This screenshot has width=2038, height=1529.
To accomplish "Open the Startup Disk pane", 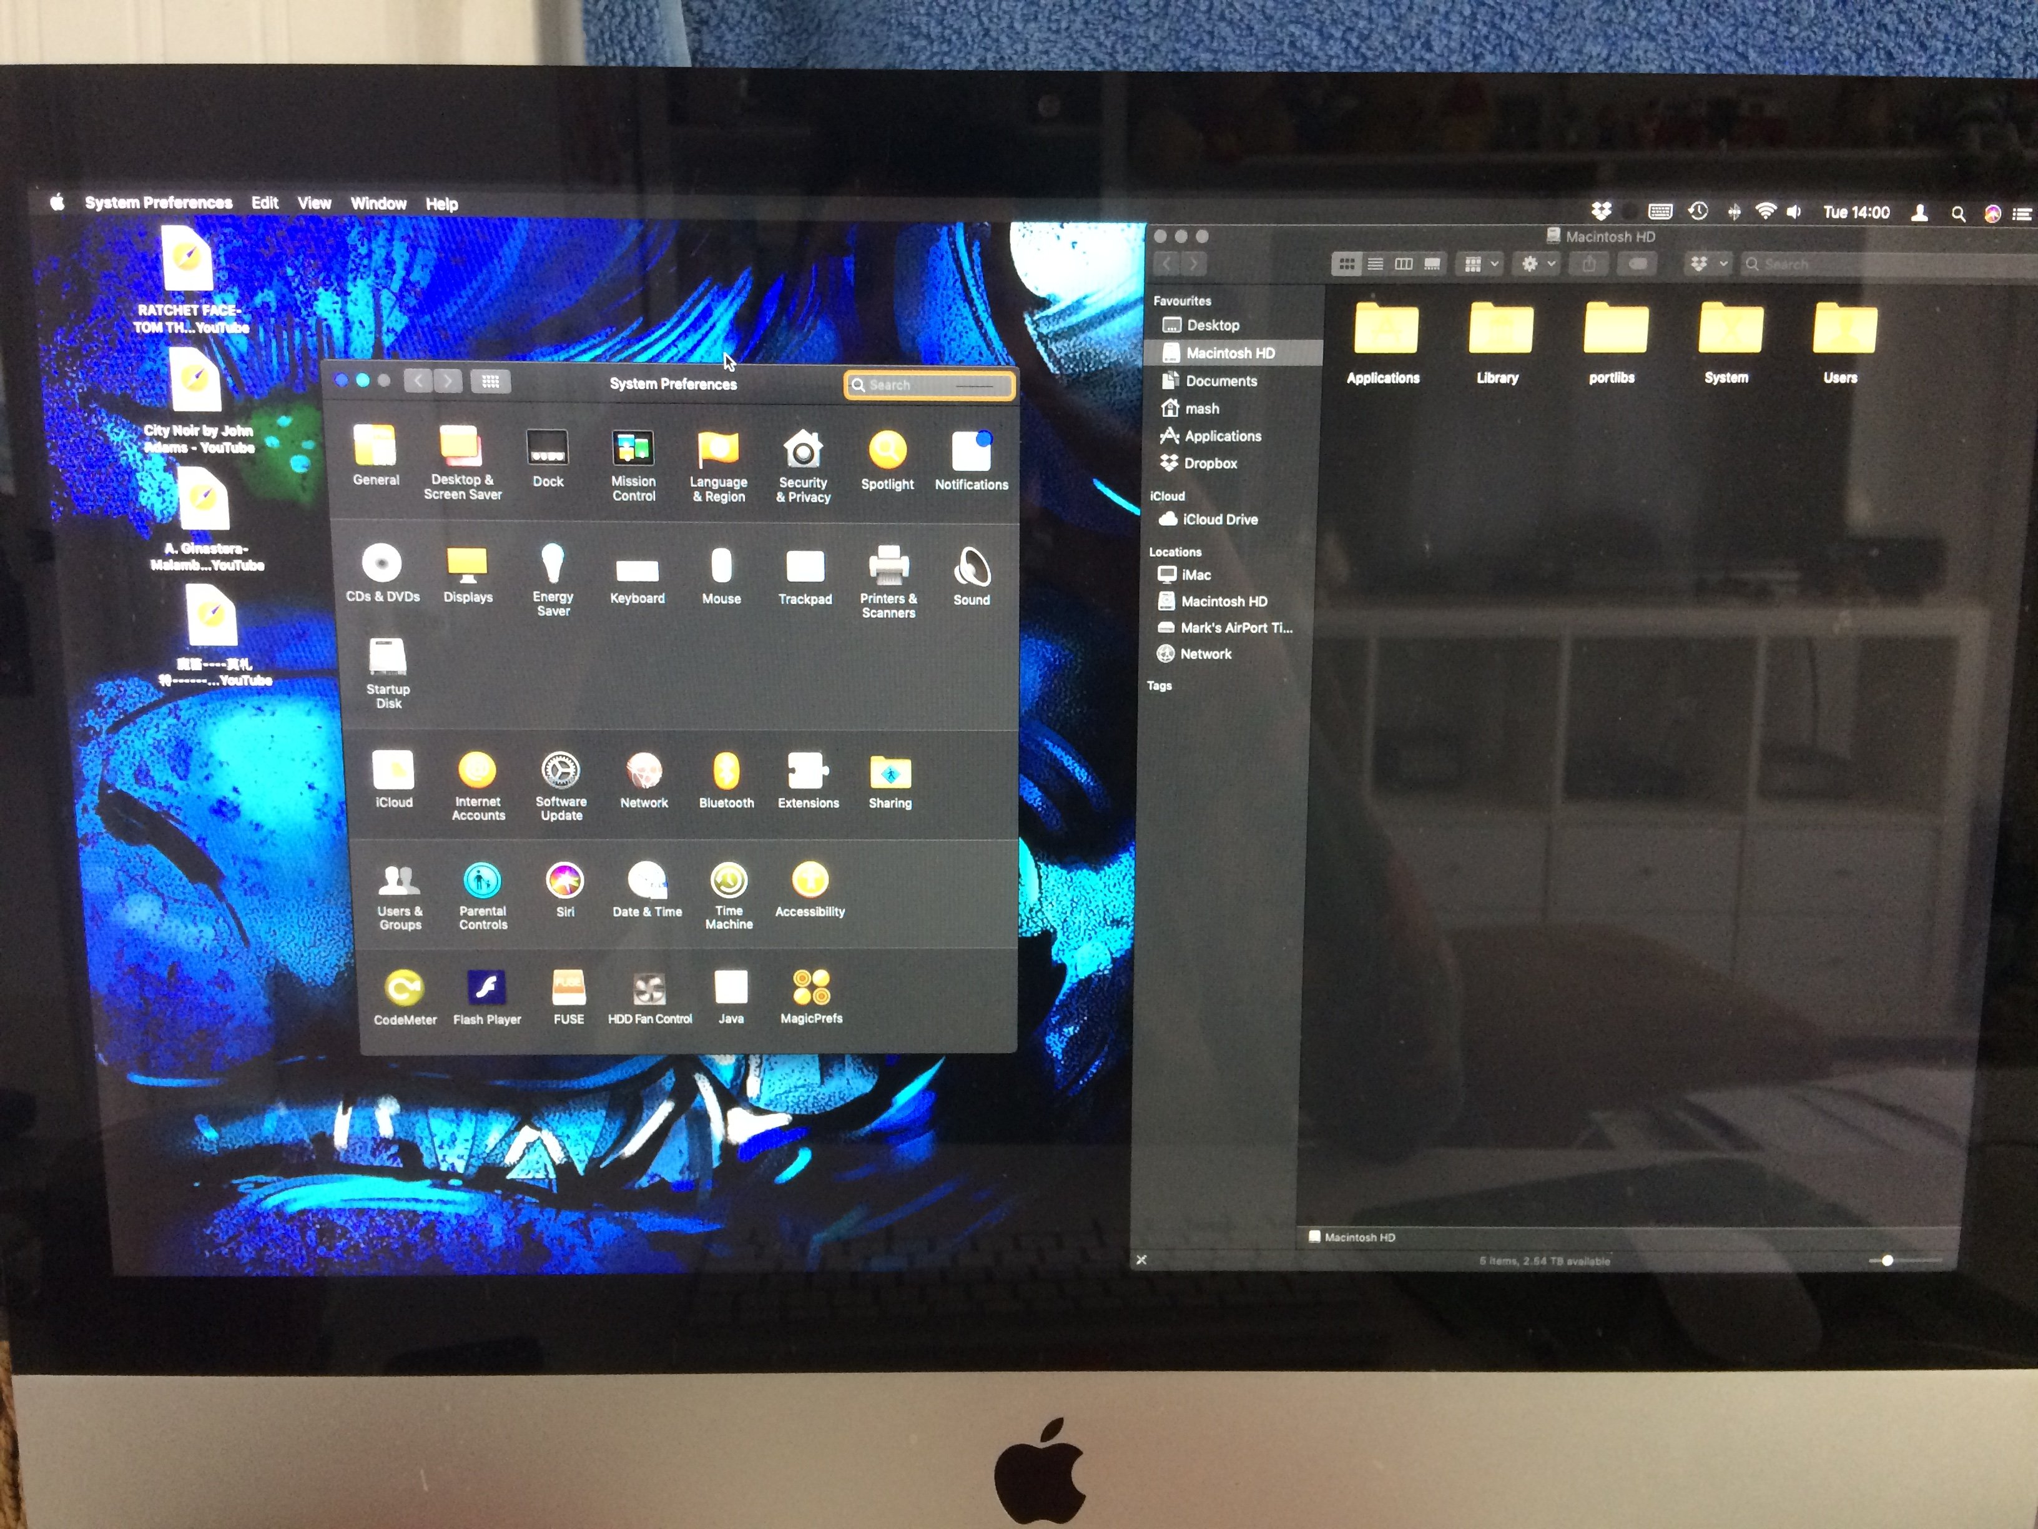I will [387, 658].
